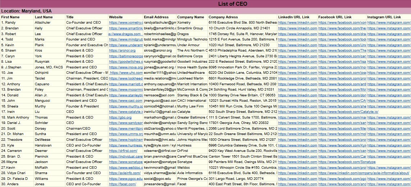Image resolution: width=411 pixels, height=187 pixels.
Task: Select the Company Adress header cell
Action: click(243, 17)
